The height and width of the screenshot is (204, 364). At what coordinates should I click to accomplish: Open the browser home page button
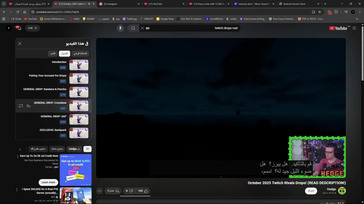[x=25, y=12]
